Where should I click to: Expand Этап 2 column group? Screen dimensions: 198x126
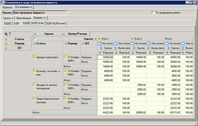point(132,39)
